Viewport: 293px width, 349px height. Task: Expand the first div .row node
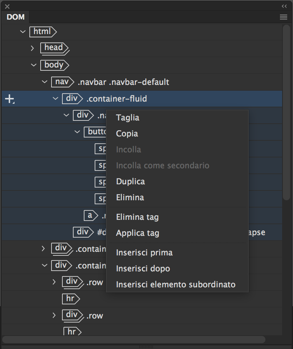[54, 282]
